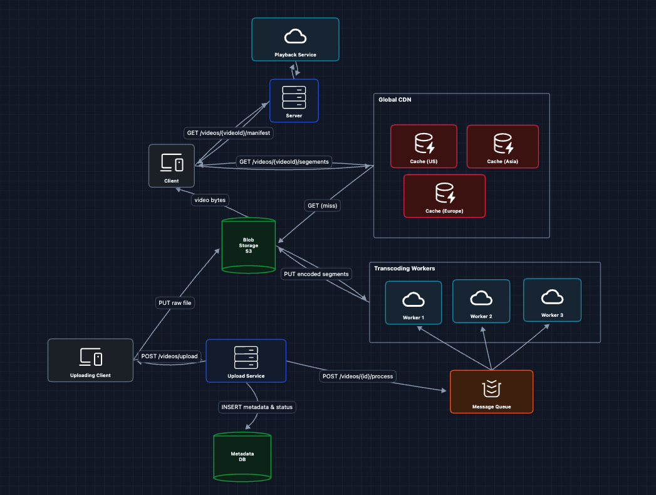656x495 pixels.
Task: Pick the Cache (Europe) database icon
Action: click(444, 193)
